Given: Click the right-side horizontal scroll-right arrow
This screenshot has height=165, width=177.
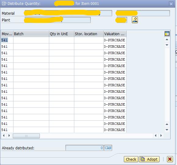Looking at the screenshot, I should tap(161, 136).
